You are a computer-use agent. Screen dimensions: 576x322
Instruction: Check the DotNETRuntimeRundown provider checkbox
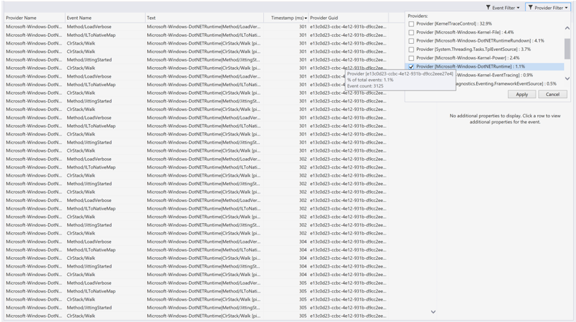(x=411, y=41)
